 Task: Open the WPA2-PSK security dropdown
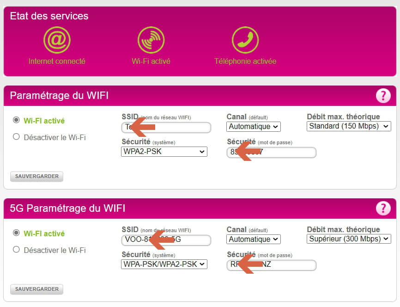tap(164, 152)
